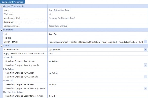This screenshot has width=148, height=98.
Task: Select the Display Format property label
Action: coord(10,42)
